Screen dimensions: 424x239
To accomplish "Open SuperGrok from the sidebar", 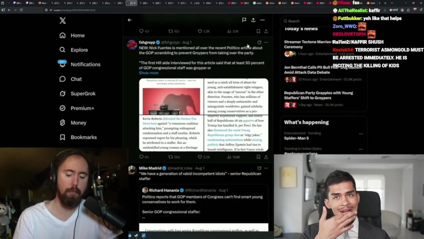I will [78, 94].
